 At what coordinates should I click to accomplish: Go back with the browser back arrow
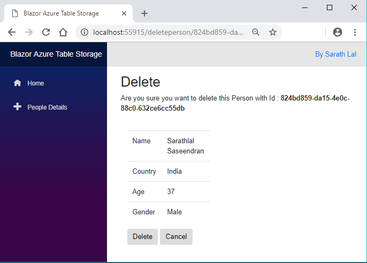12,32
